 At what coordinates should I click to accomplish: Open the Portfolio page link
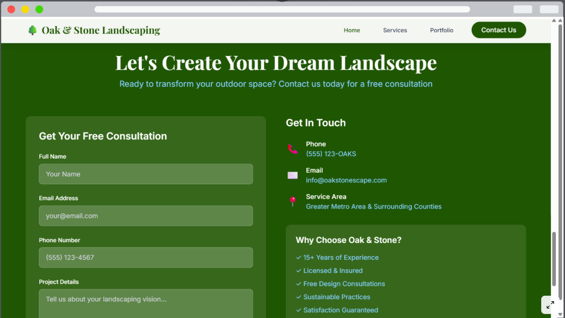[441, 30]
